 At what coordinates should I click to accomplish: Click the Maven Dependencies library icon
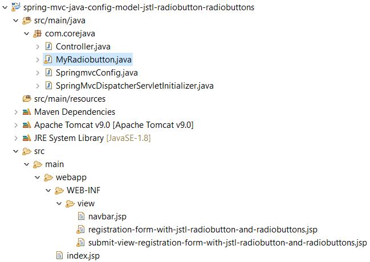pyautogui.click(x=27, y=112)
